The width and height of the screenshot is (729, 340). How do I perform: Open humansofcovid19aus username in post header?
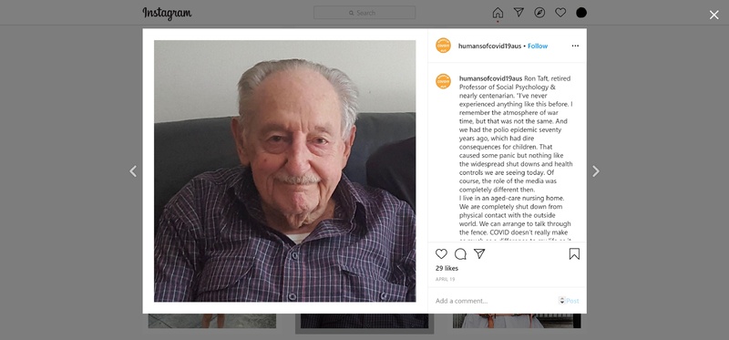489,46
